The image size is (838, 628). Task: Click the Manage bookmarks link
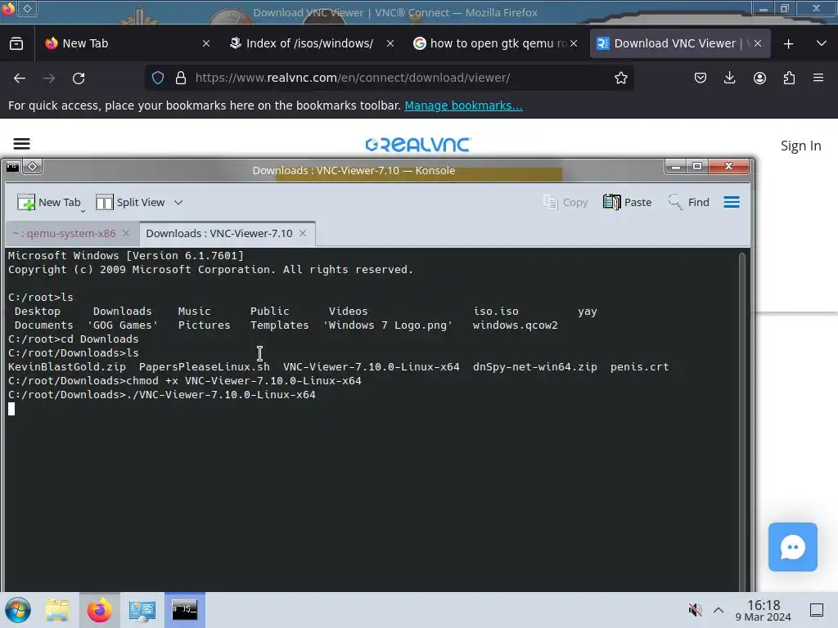463,105
